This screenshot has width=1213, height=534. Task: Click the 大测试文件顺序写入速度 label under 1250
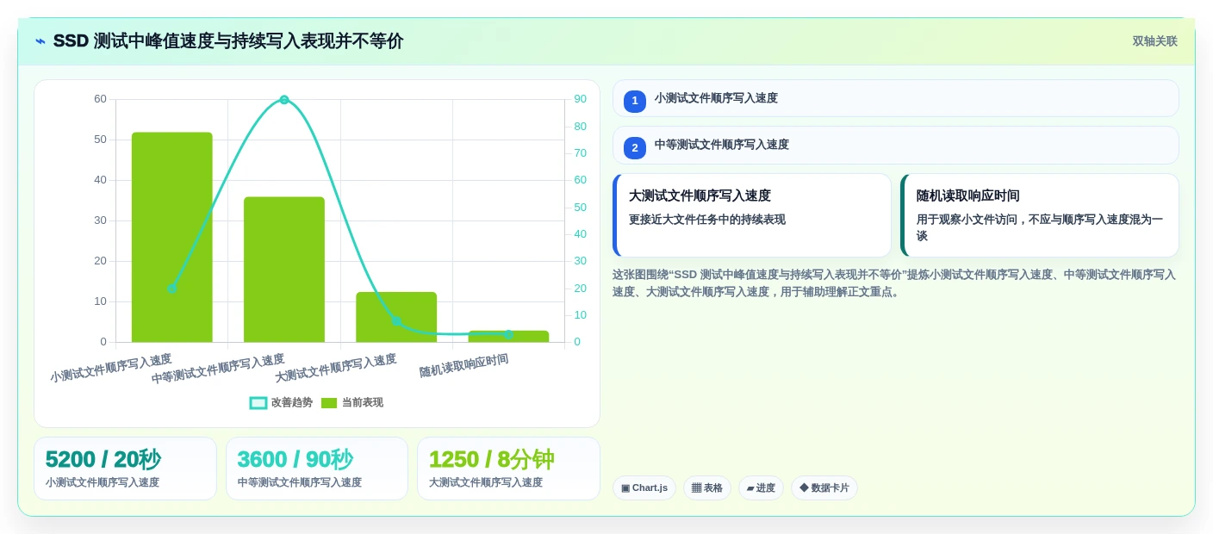pos(486,482)
